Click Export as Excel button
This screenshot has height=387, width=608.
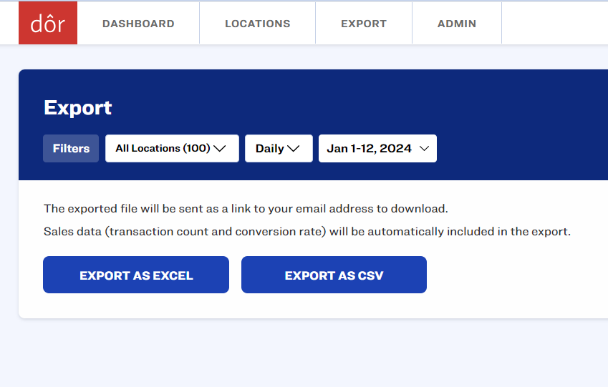coord(136,275)
